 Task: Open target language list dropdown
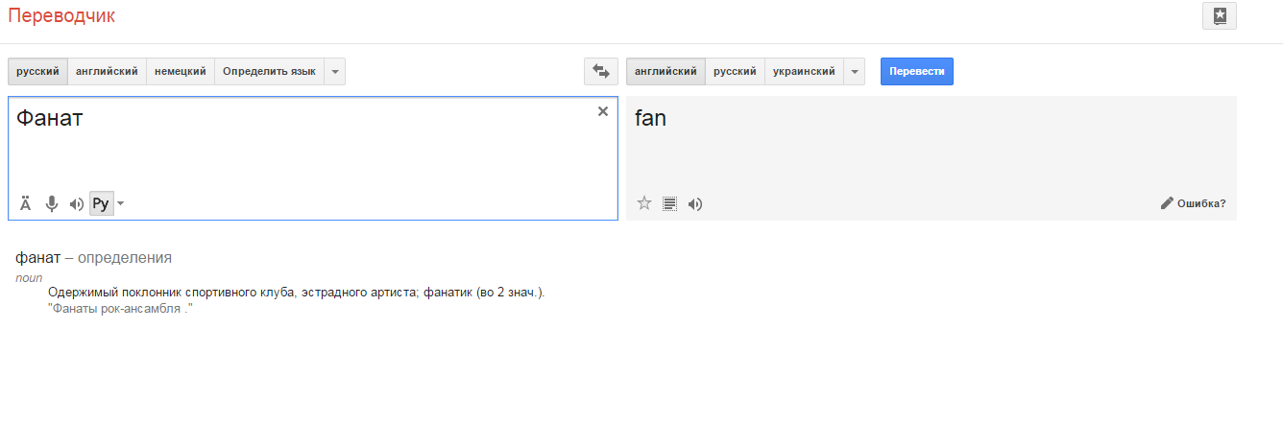[x=854, y=71]
